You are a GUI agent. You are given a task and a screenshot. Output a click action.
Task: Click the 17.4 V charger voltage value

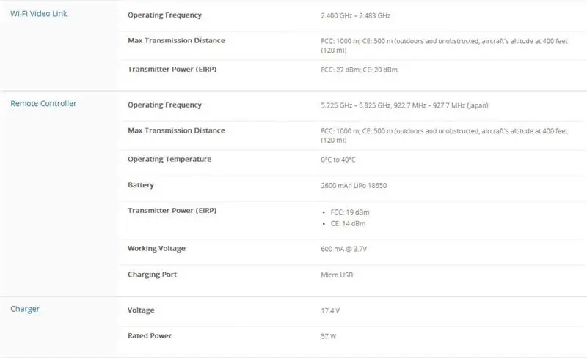(x=330, y=310)
